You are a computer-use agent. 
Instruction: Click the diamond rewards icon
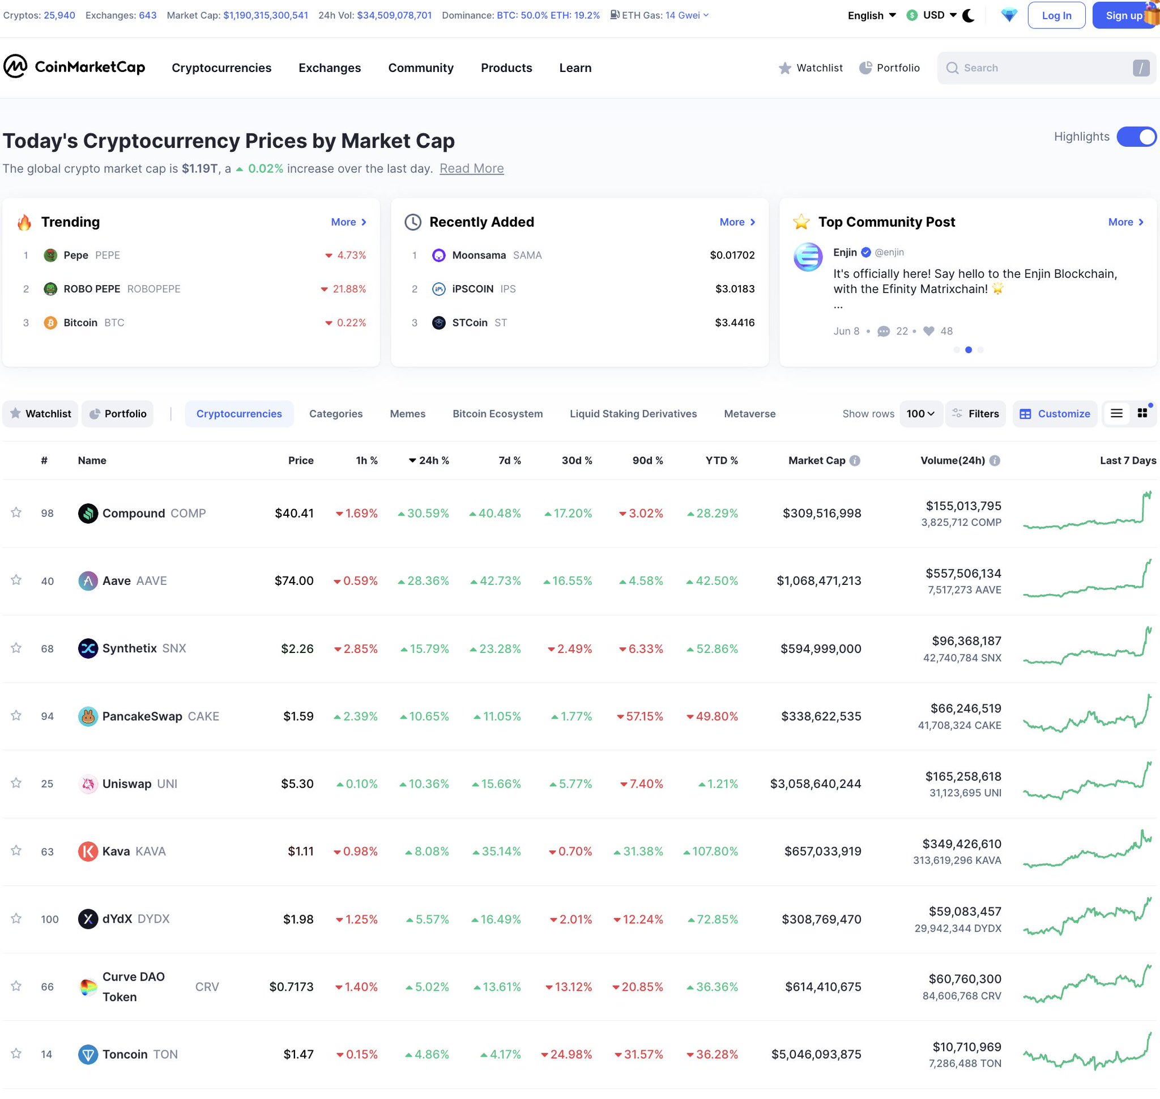(1008, 15)
